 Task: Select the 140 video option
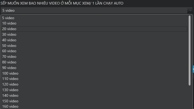pos(94,95)
